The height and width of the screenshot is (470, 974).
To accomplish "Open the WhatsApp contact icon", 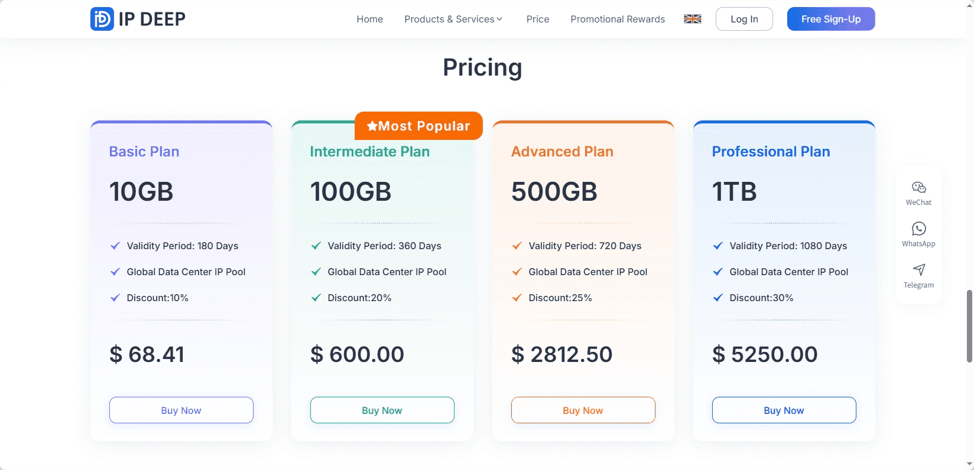I will [x=918, y=229].
